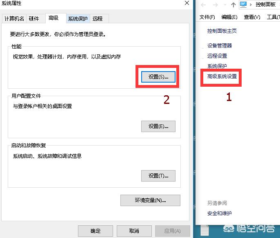Image resolution: width=280 pixels, height=238 pixels.
Task: Open 系统保护 link in sidebar
Action: (217, 66)
